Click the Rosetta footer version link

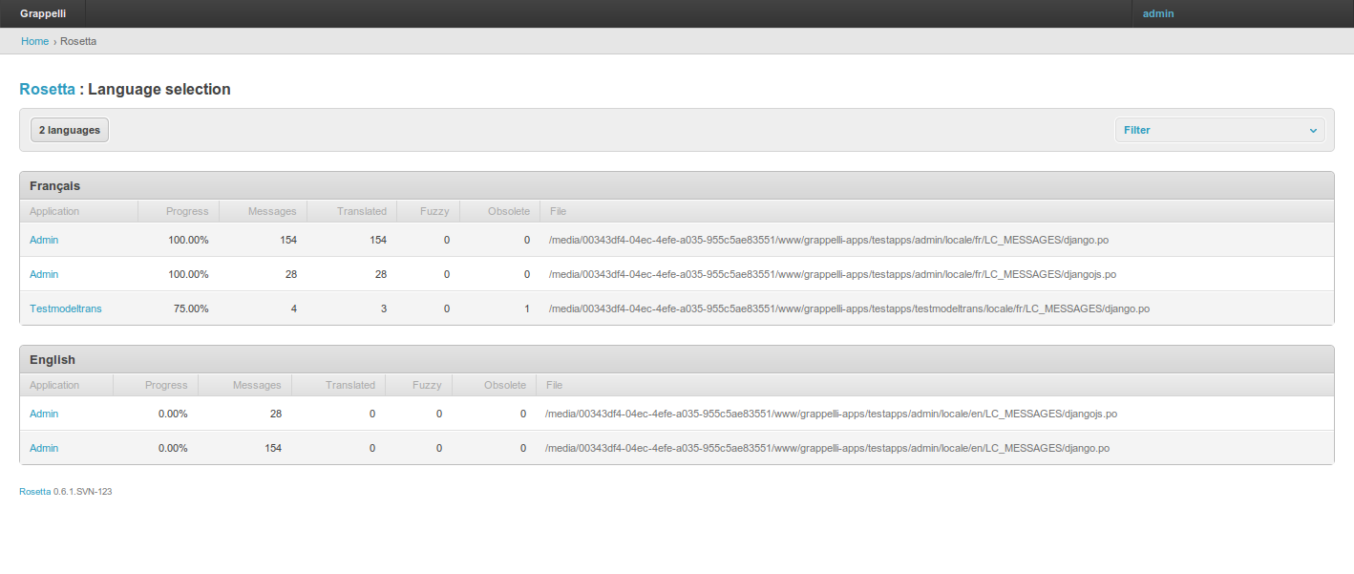coord(35,491)
